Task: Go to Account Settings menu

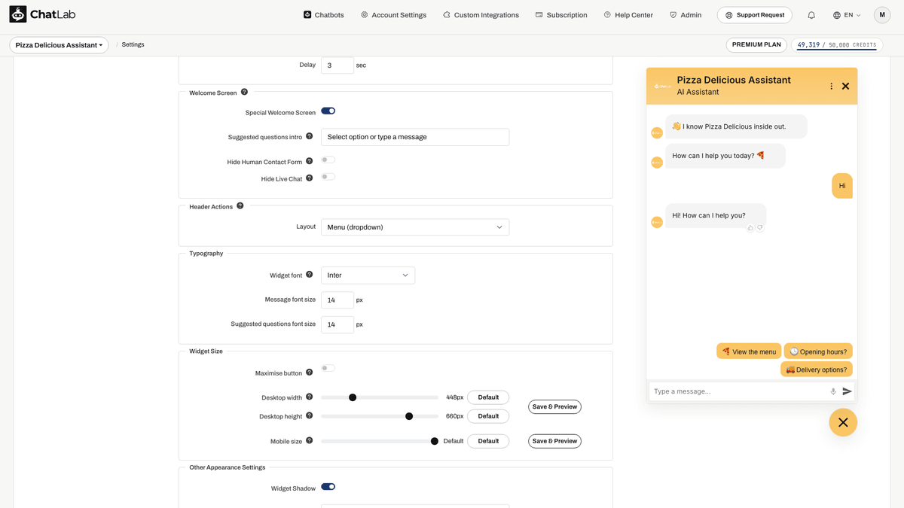Action: tap(393, 15)
